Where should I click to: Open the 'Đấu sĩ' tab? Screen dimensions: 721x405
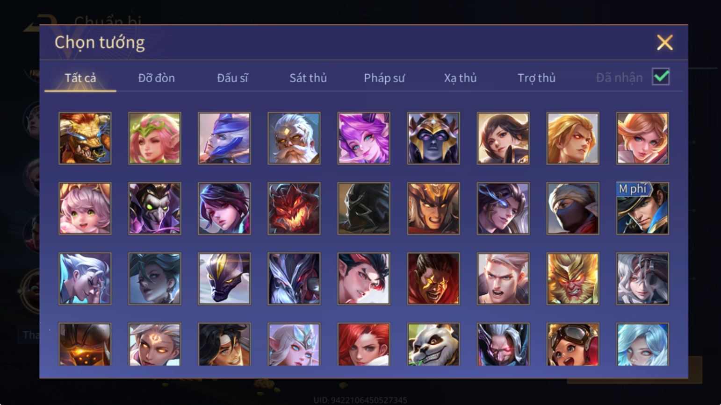pos(232,78)
